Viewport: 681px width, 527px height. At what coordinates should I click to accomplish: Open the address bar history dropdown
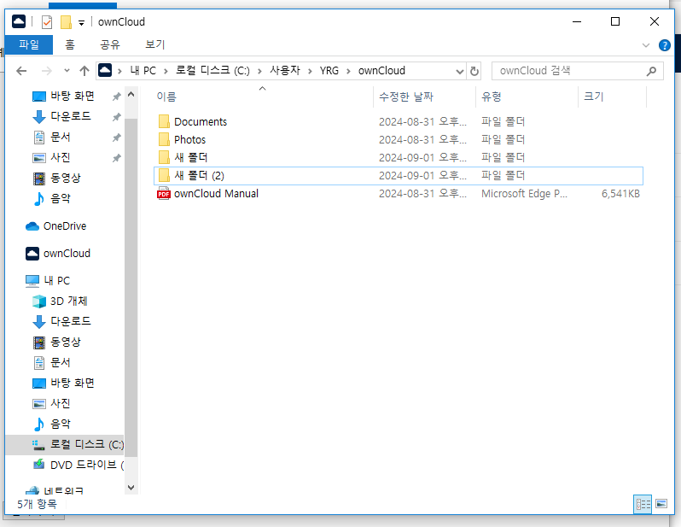pos(459,71)
